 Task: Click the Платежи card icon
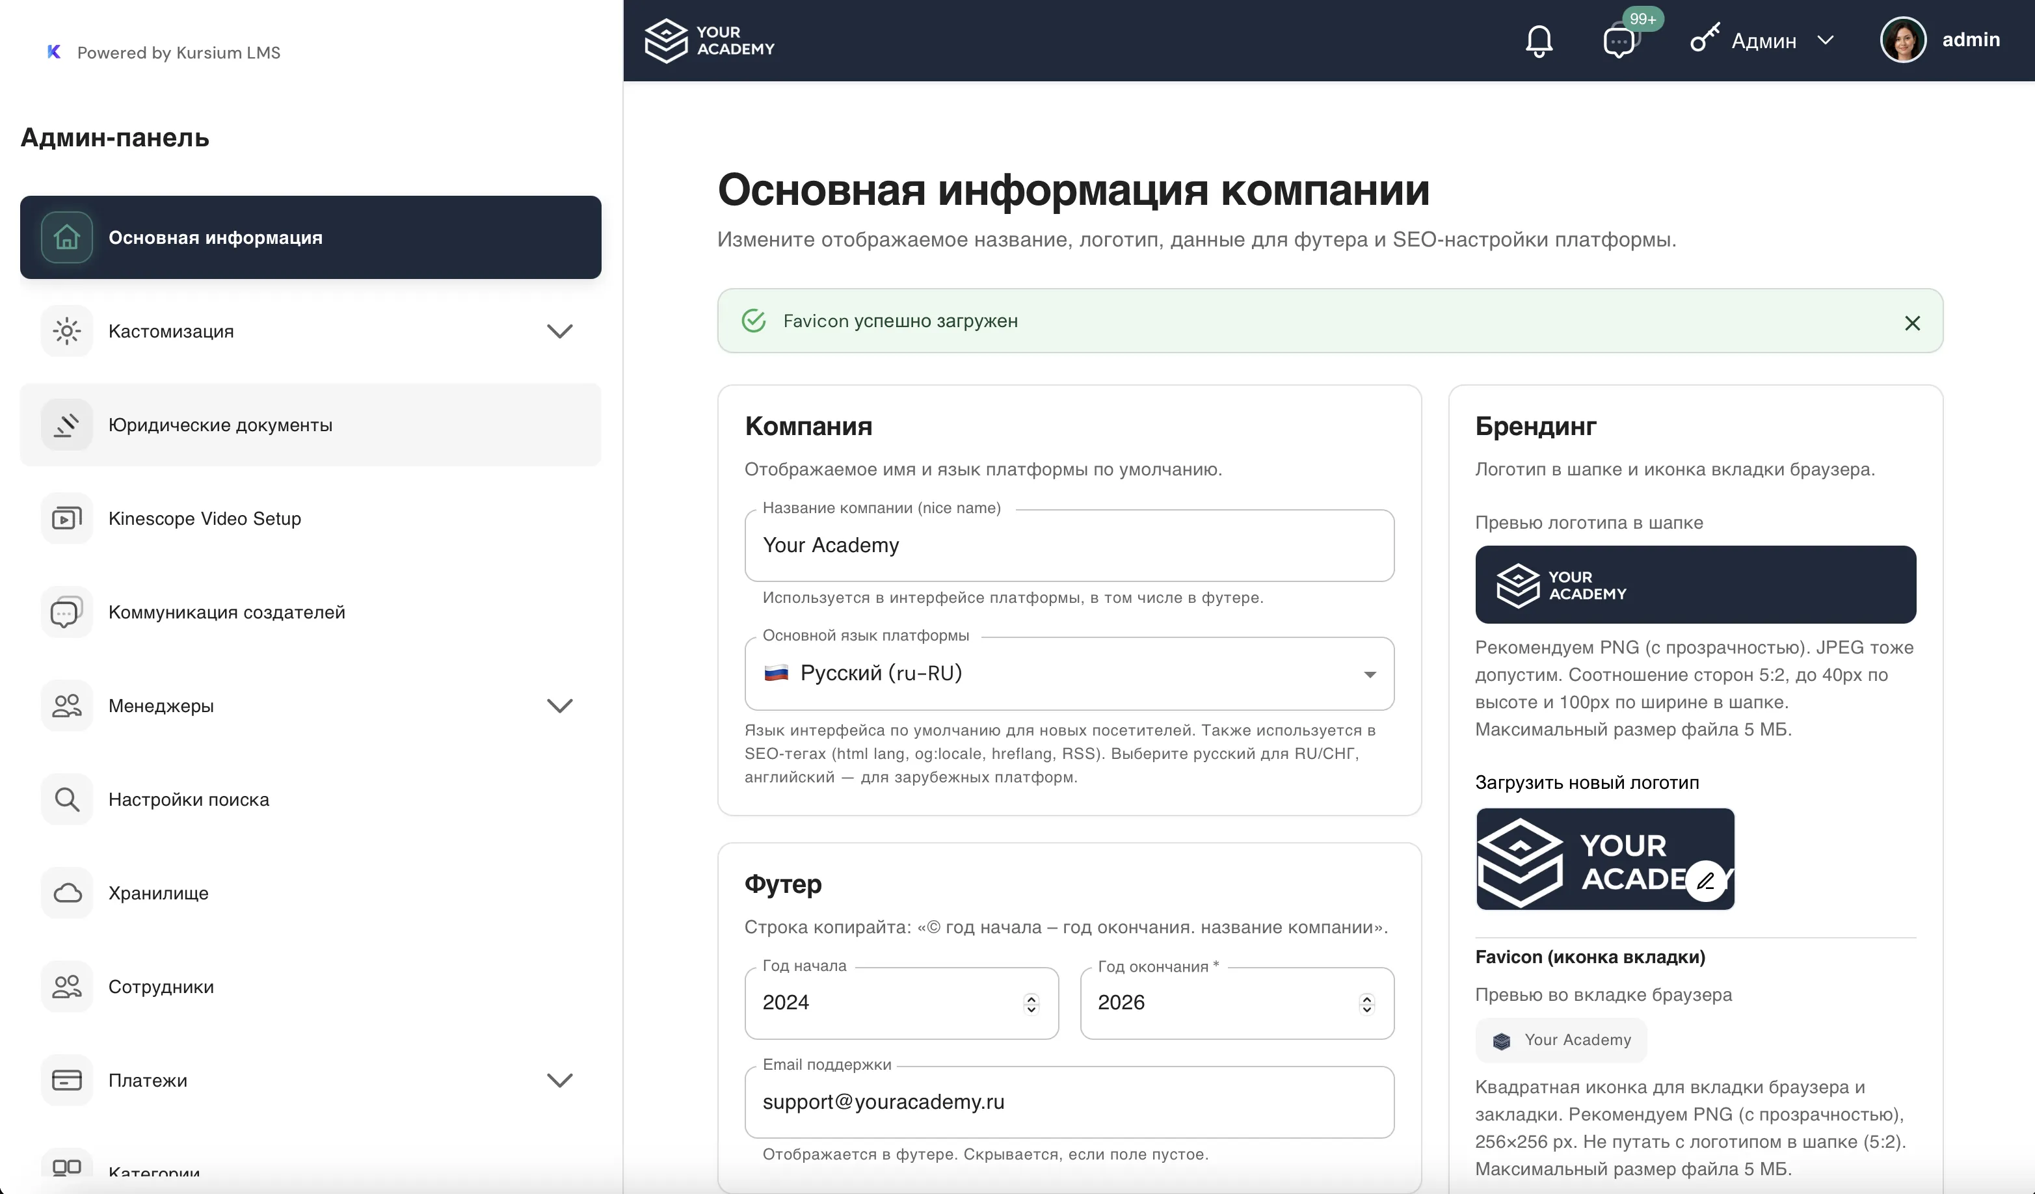67,1080
